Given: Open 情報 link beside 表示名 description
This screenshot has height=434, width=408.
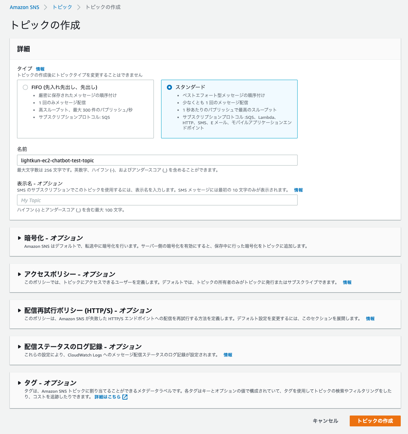Looking at the screenshot, I should pyautogui.click(x=298, y=190).
